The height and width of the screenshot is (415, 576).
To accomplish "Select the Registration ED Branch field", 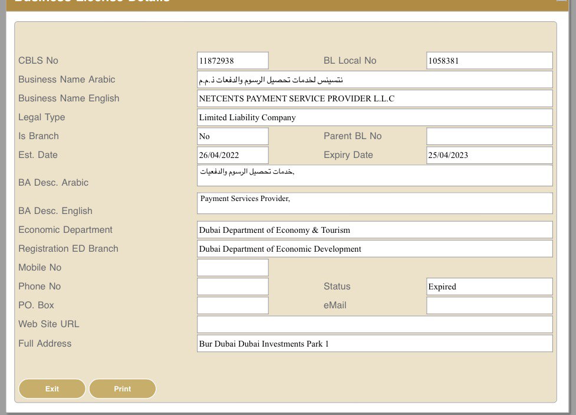I will (374, 249).
